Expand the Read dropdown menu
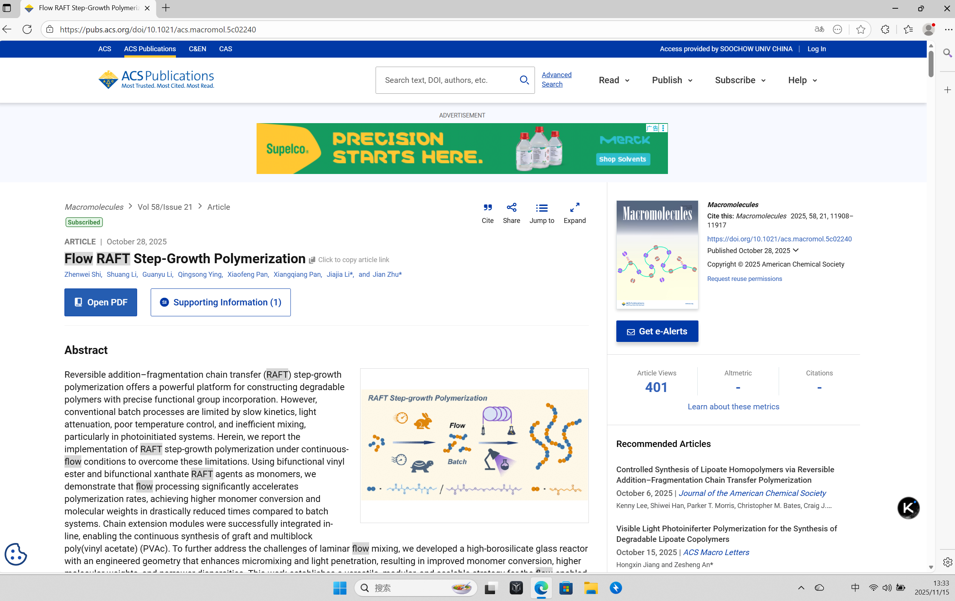This screenshot has width=955, height=601. coord(614,80)
